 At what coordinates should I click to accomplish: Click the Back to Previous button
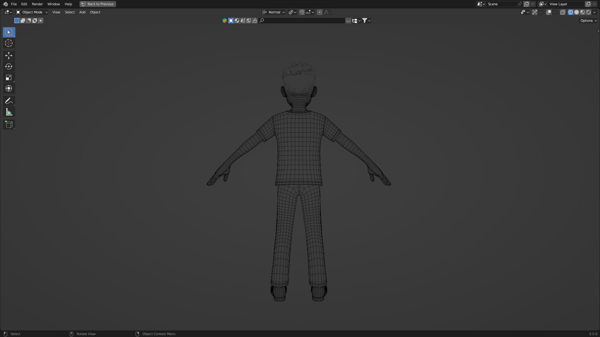pyautogui.click(x=98, y=4)
